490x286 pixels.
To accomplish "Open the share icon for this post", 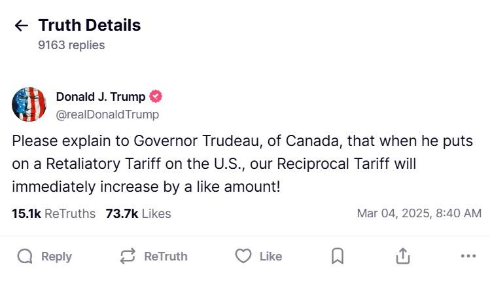I will 403,257.
